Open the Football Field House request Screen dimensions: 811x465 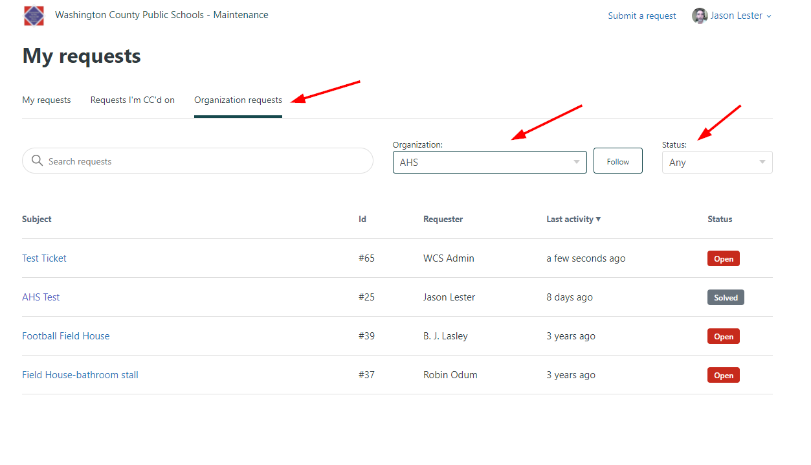point(66,335)
